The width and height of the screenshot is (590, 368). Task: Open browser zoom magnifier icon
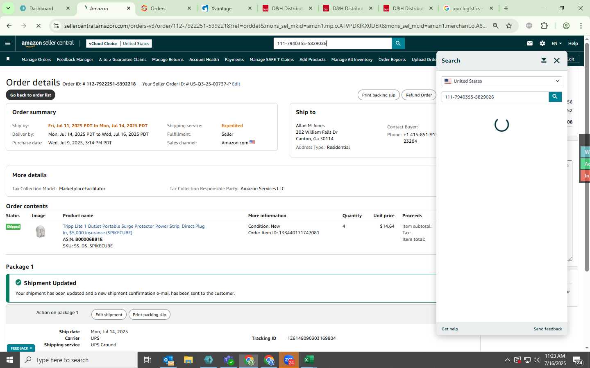click(496, 26)
